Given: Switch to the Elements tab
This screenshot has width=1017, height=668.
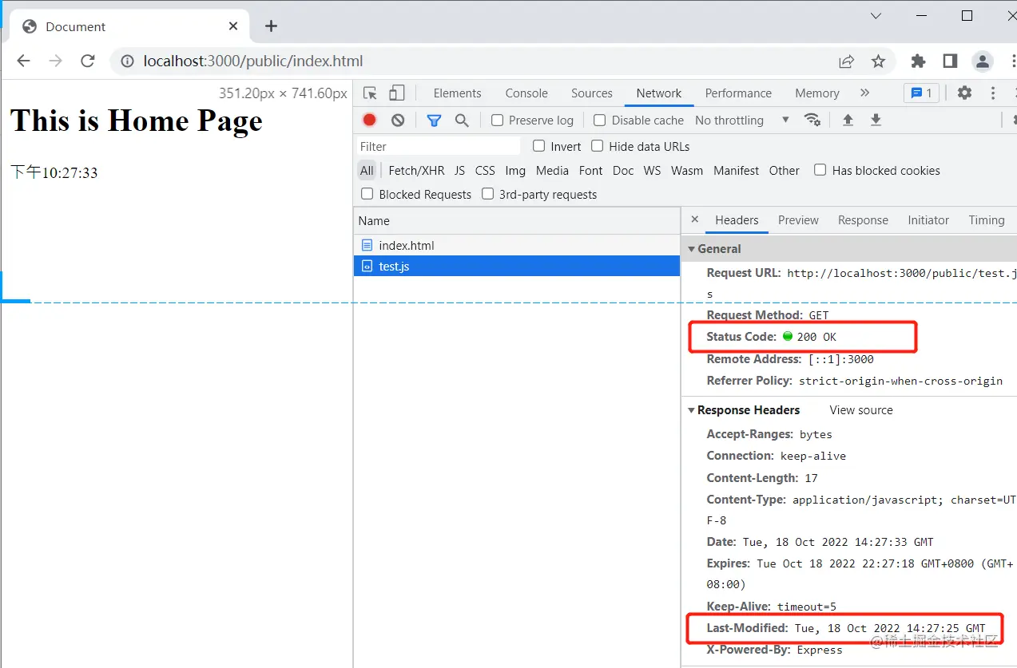Looking at the screenshot, I should pyautogui.click(x=457, y=93).
